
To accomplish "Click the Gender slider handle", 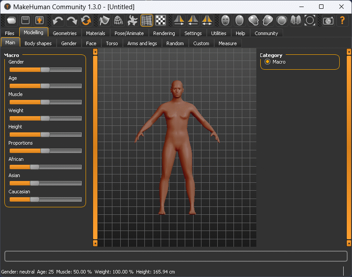I will (45, 70).
